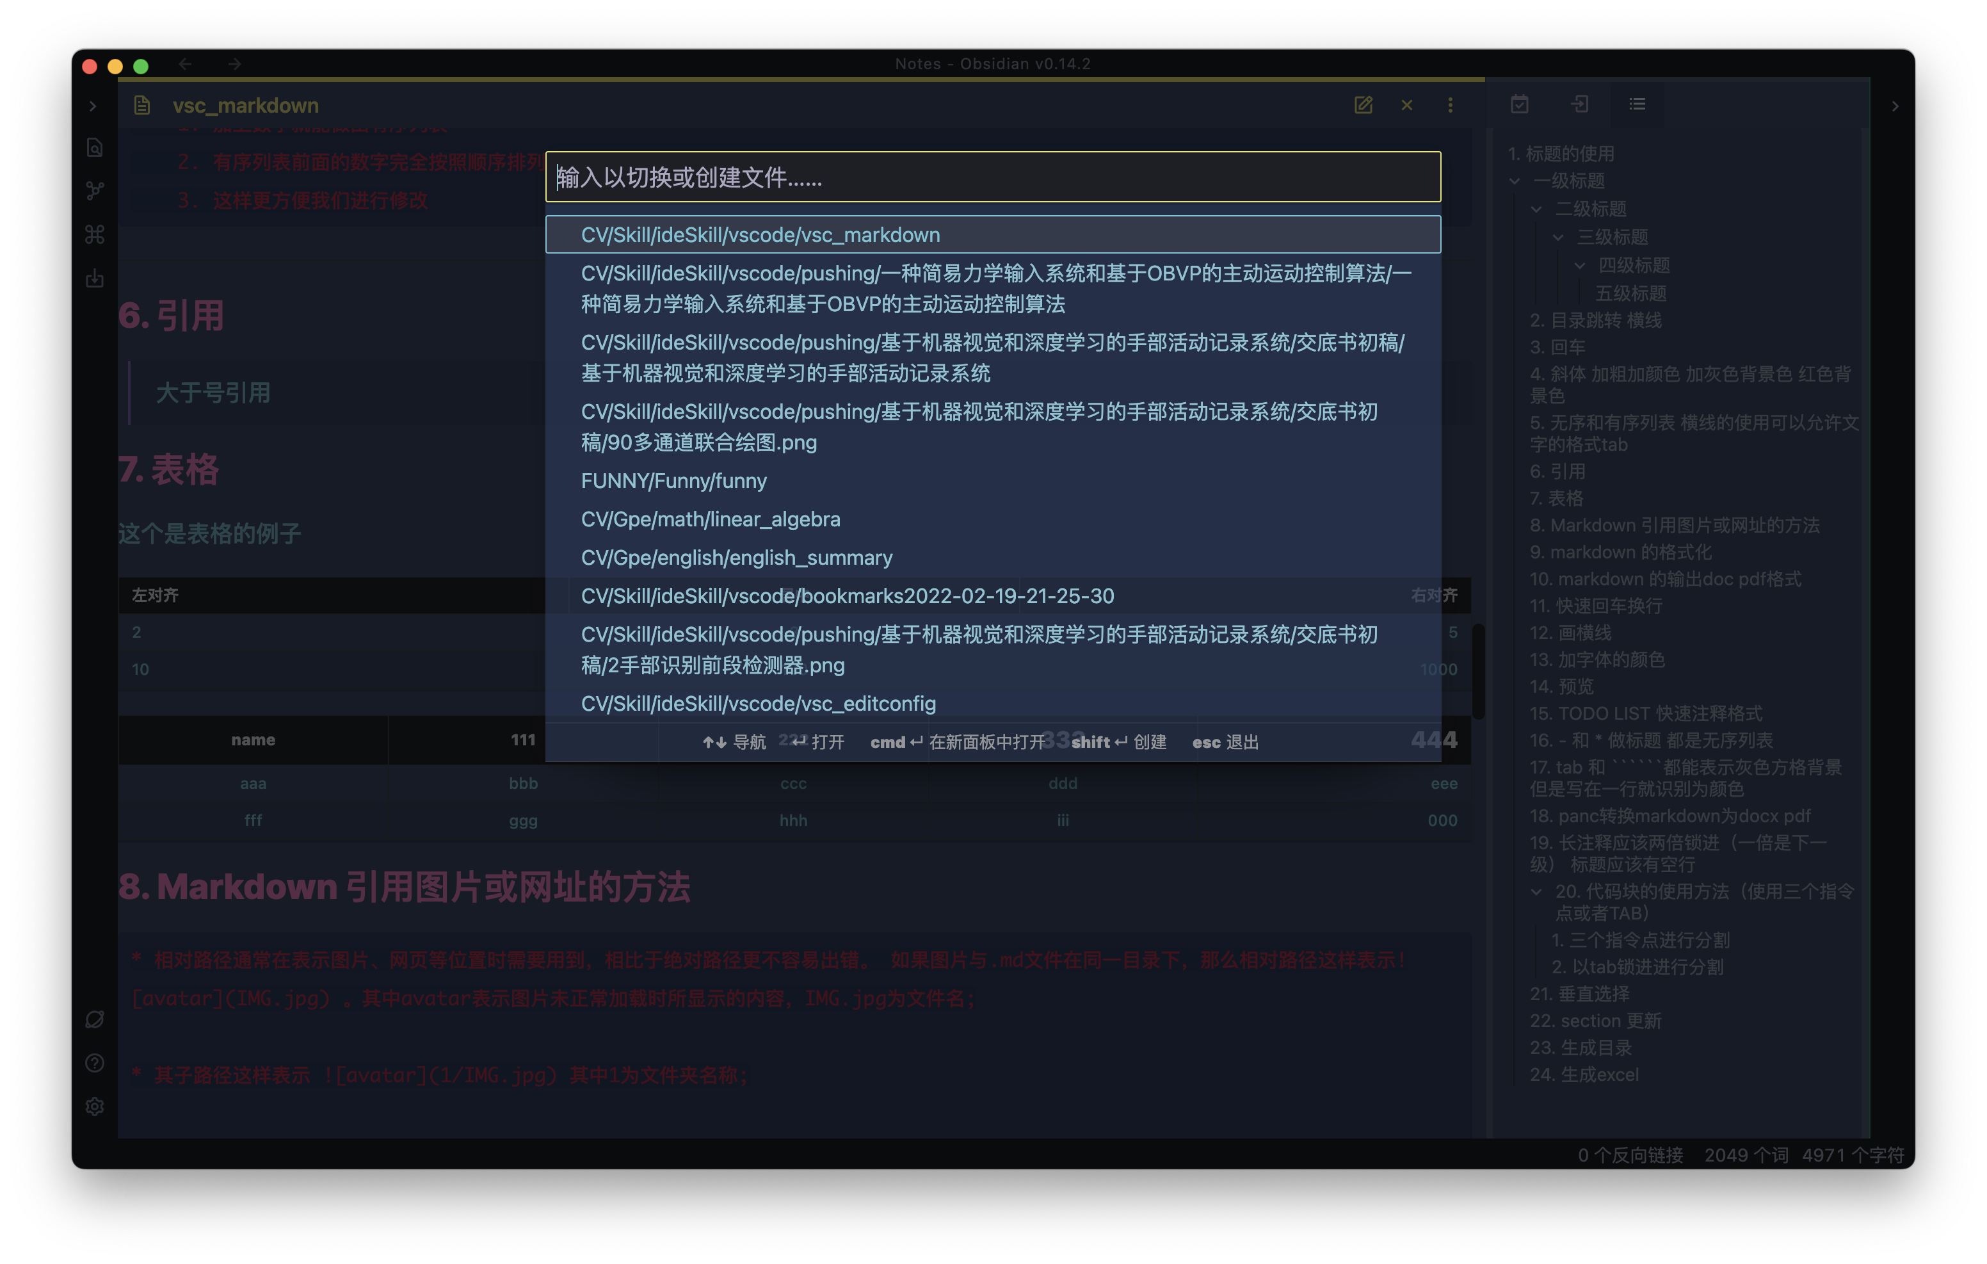This screenshot has width=1987, height=1264.
Task: Open the calendar tab in right sidebar
Action: click(x=1519, y=104)
